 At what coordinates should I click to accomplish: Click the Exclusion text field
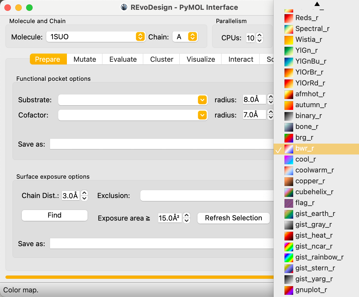click(x=207, y=196)
